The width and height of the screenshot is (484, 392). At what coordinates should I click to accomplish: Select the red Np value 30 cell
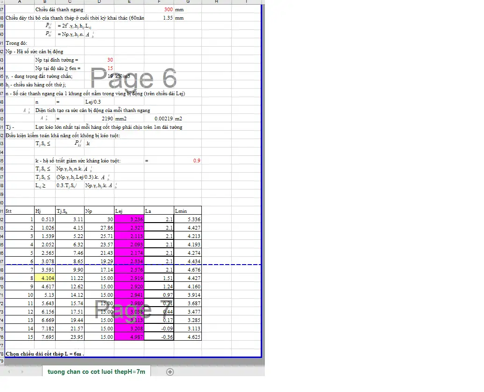pyautogui.click(x=99, y=60)
